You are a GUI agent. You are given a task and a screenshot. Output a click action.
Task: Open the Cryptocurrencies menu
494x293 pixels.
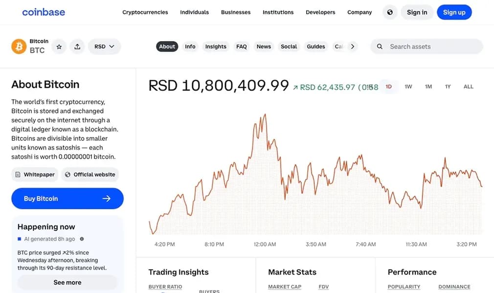click(x=145, y=12)
